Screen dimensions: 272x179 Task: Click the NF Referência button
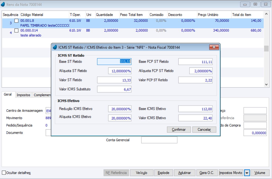116,173
